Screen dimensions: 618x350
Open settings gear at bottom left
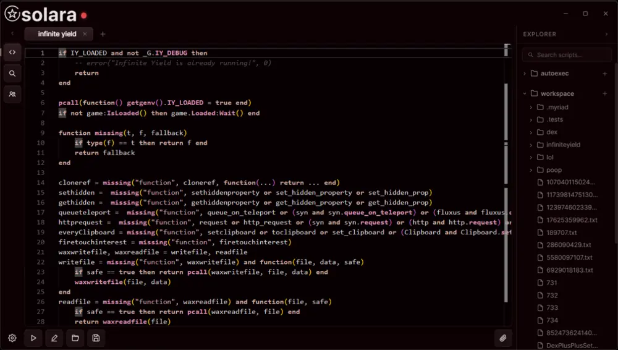point(12,338)
